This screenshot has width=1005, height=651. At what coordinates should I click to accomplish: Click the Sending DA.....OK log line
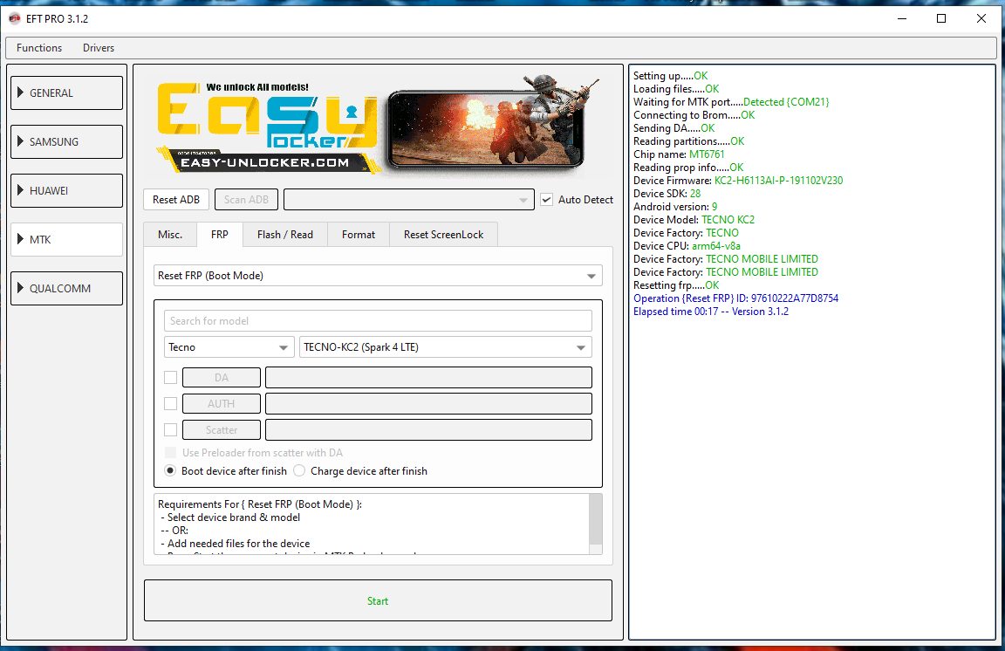pos(673,128)
